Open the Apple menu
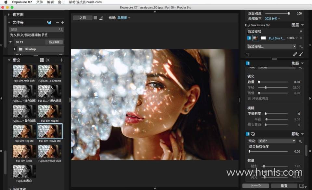The image size is (312, 190). tap(6, 2)
